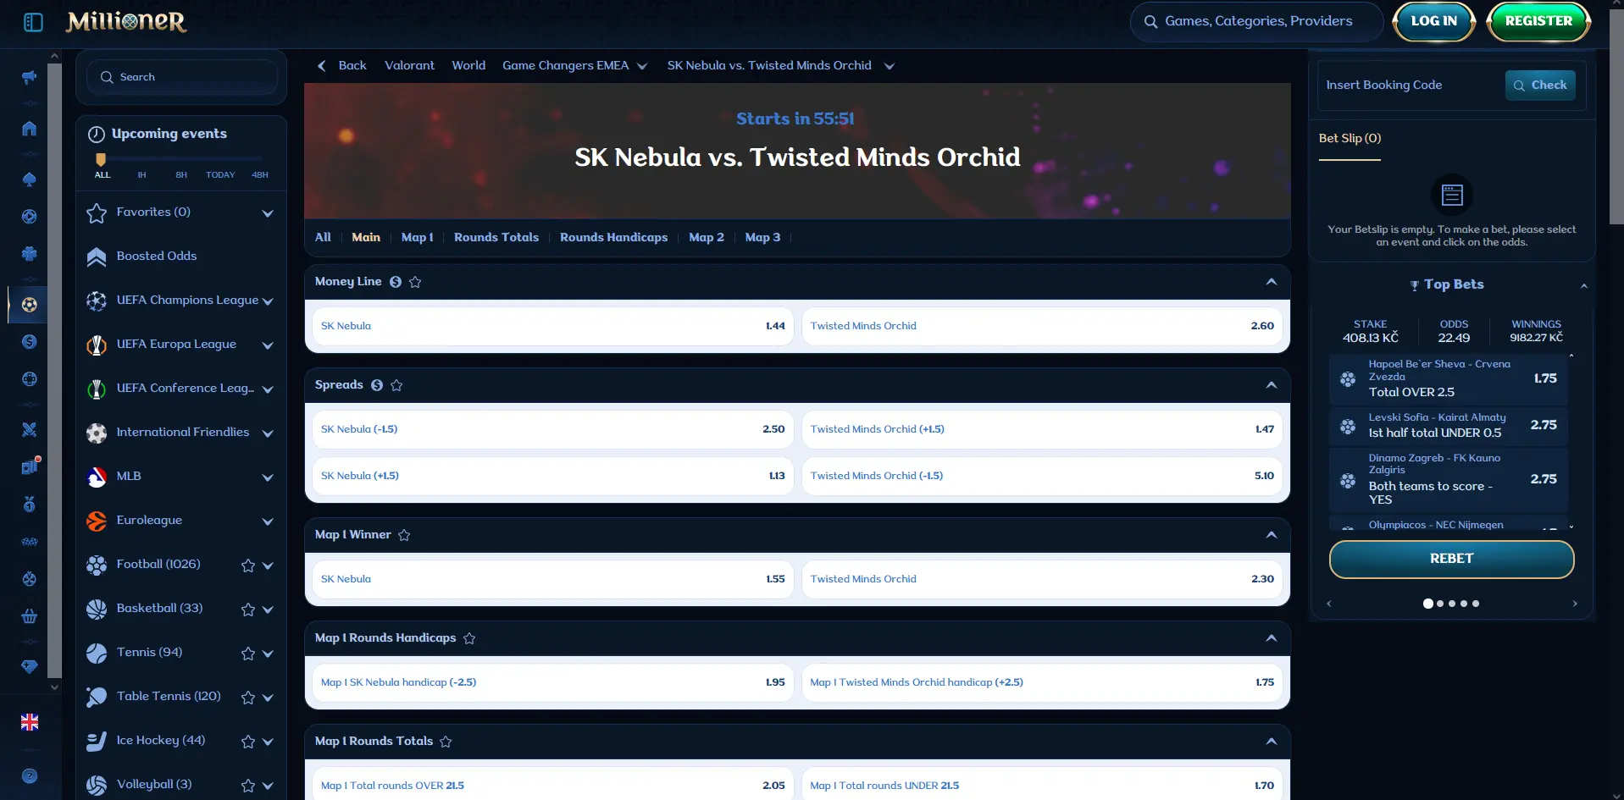
Task: Expand the UEFA Europa League chevron
Action: coord(268,345)
